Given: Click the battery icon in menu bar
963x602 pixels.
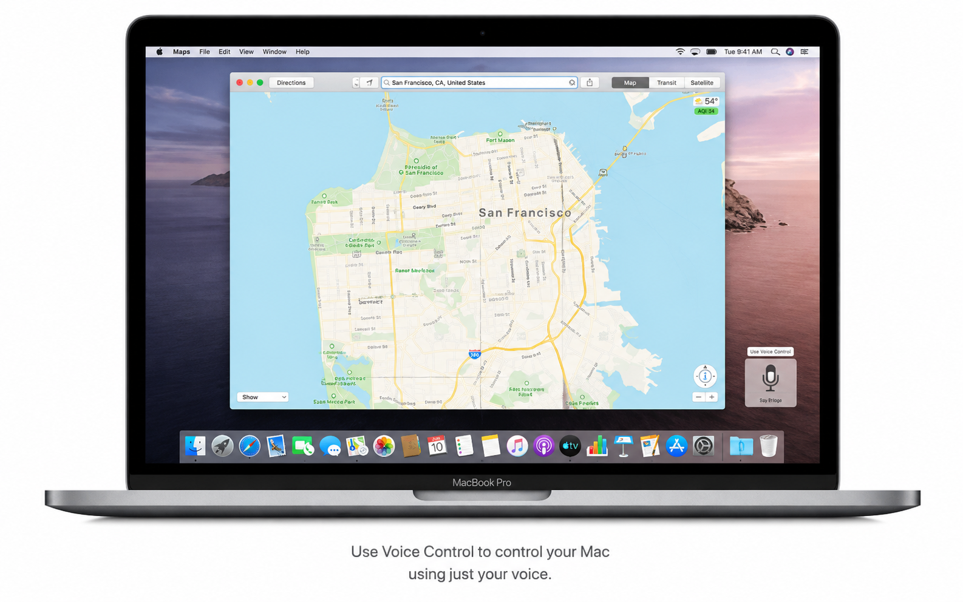Looking at the screenshot, I should point(712,52).
